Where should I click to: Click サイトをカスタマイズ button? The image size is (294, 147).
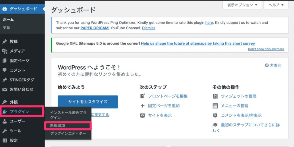tap(88, 102)
